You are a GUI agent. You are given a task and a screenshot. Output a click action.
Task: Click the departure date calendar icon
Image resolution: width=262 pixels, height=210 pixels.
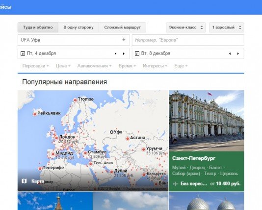coord(23,54)
